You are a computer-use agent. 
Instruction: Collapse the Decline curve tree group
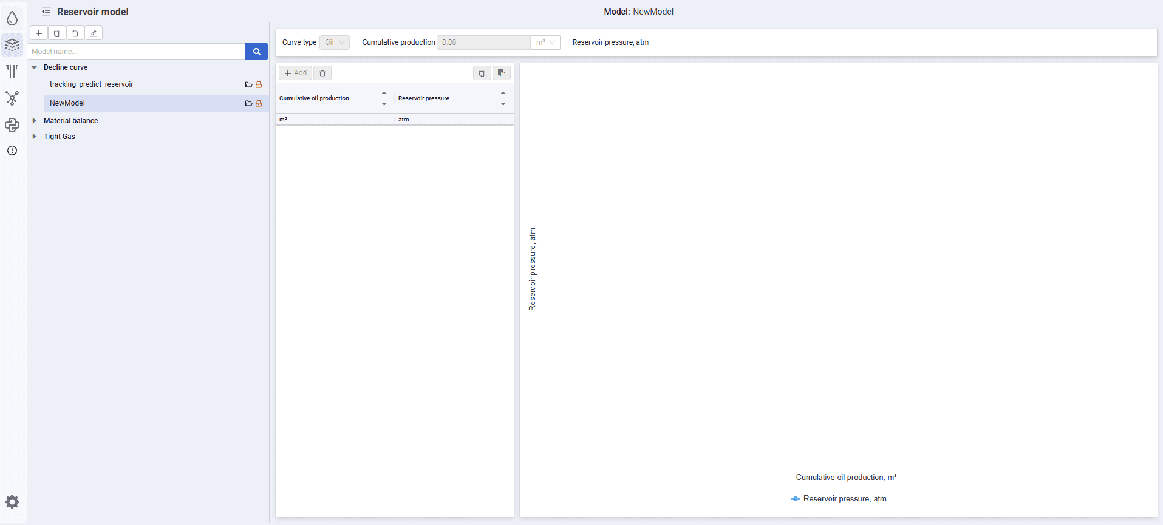pos(35,67)
